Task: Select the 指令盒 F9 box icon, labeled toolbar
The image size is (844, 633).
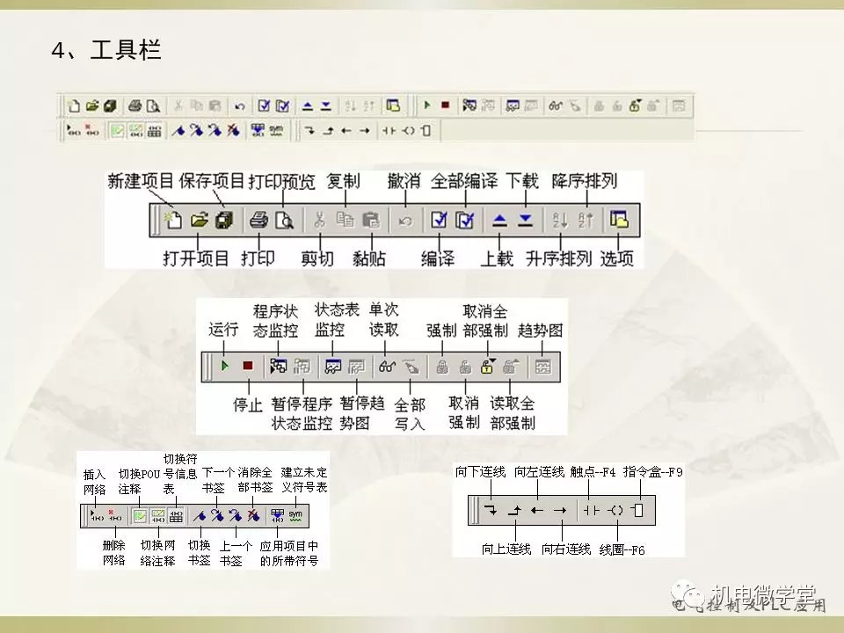Action: click(639, 509)
